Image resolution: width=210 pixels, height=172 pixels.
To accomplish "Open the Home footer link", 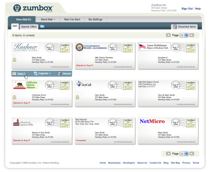I will (103, 163).
